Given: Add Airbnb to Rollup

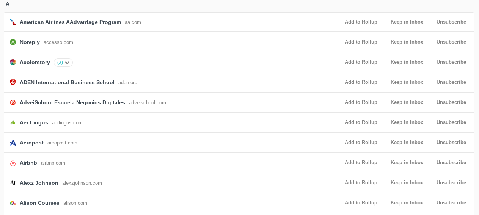Looking at the screenshot, I should click(361, 163).
